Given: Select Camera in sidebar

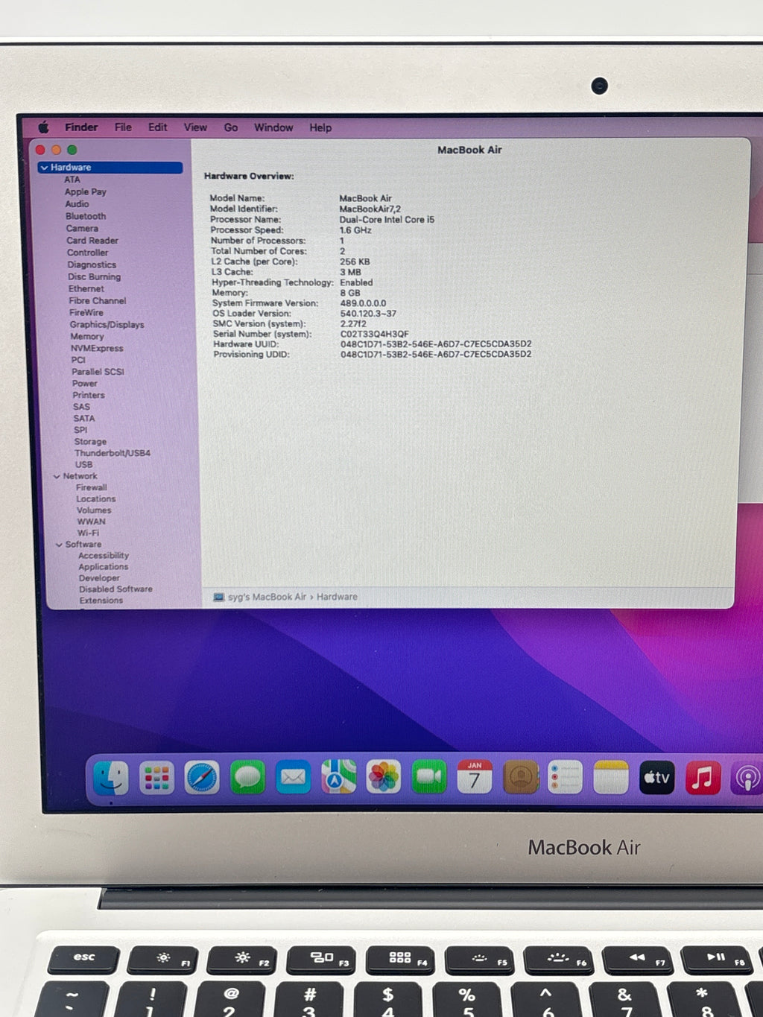Looking at the screenshot, I should click(82, 228).
